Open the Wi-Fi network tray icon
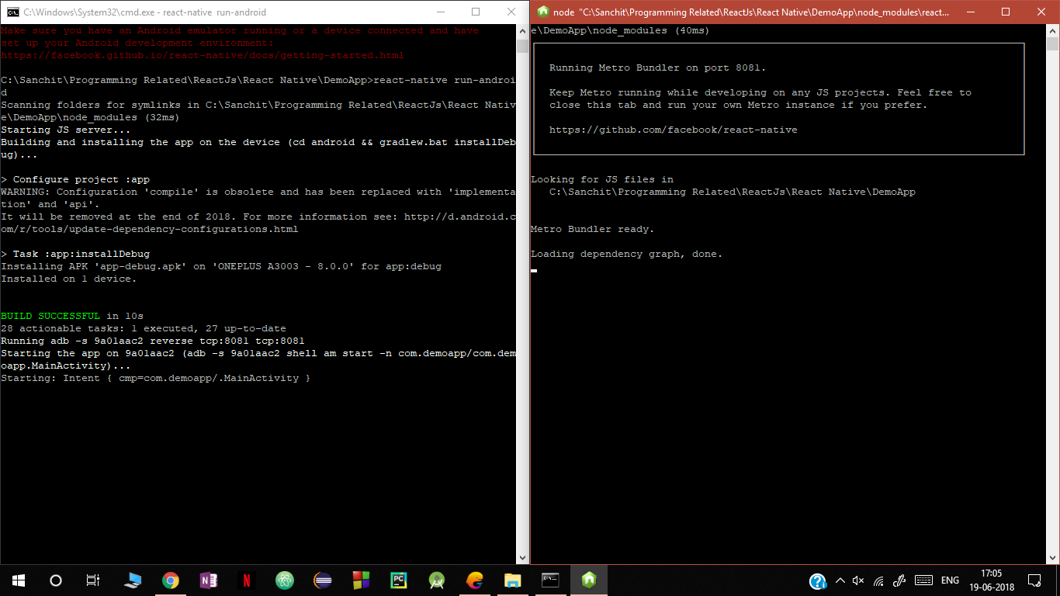 point(879,580)
